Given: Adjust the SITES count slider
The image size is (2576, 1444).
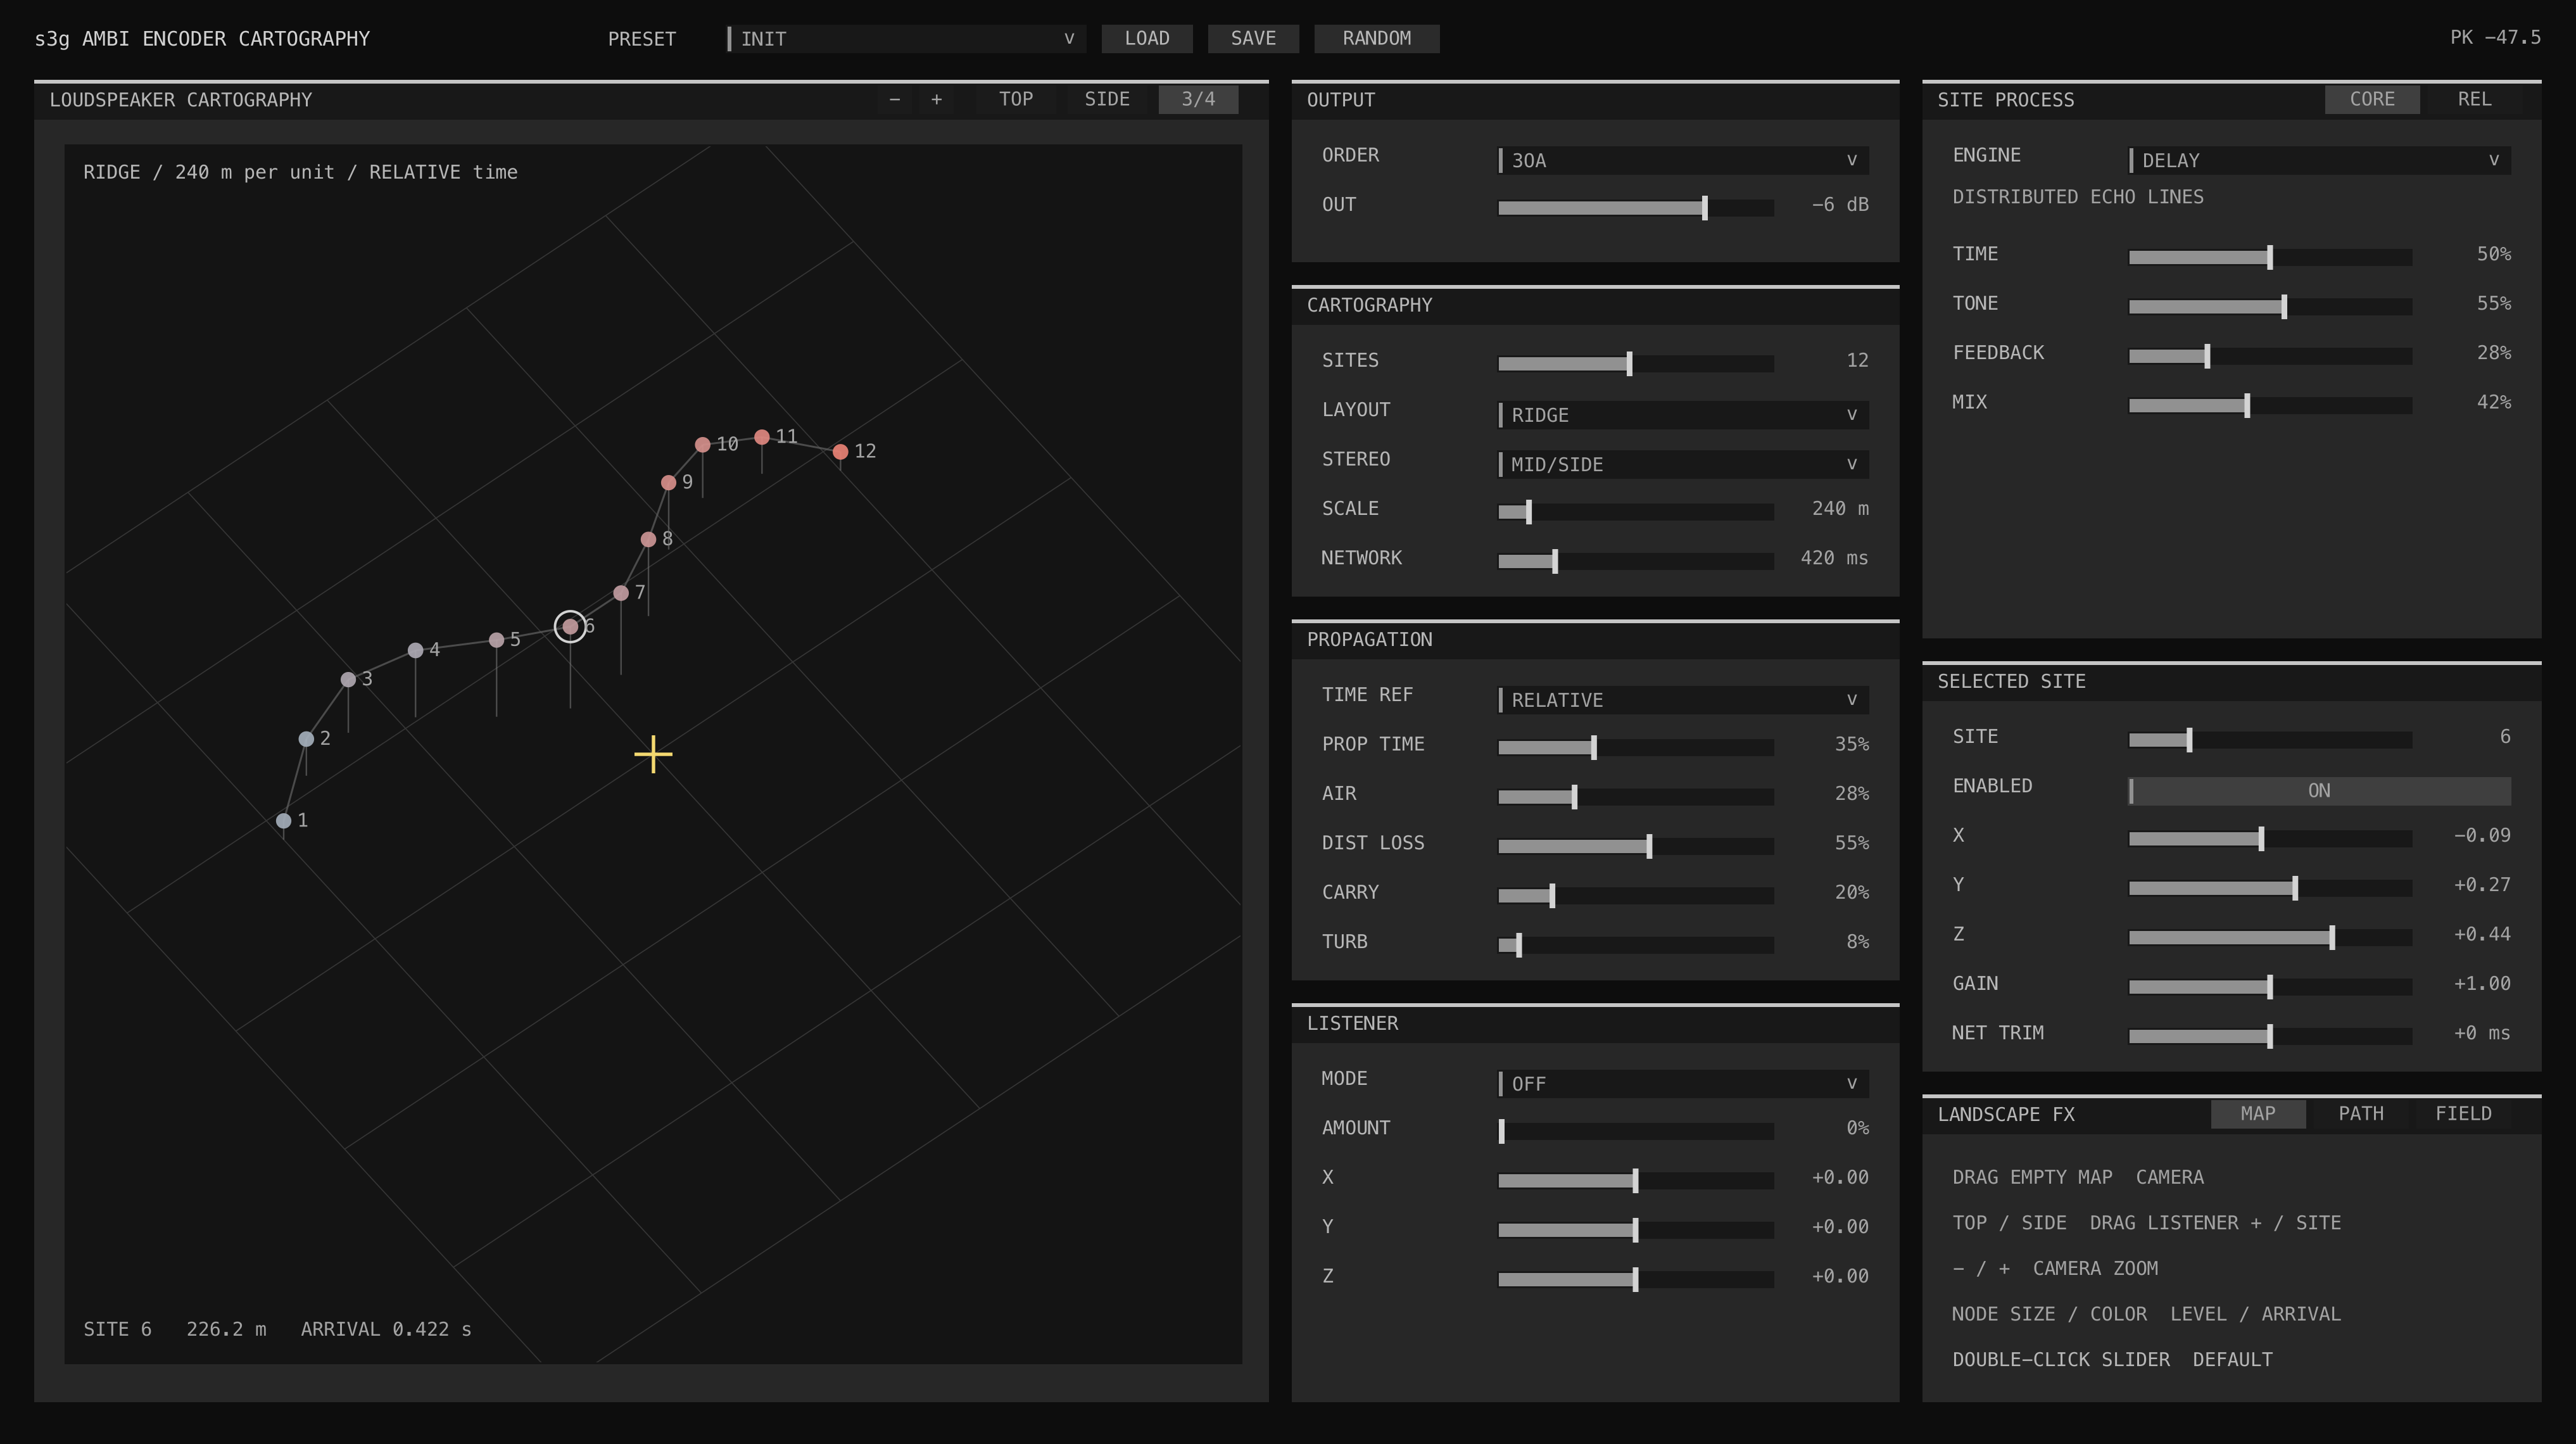Looking at the screenshot, I should [1636, 364].
